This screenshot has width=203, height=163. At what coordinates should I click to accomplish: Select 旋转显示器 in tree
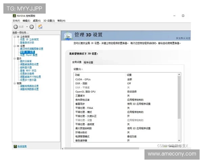coord(26,68)
